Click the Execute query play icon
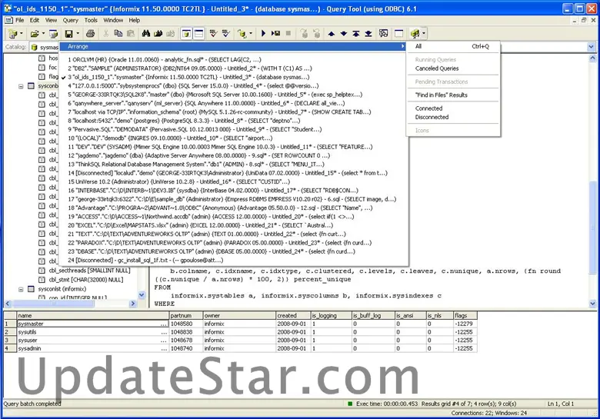Image resolution: width=600 pixels, height=419 pixels. [263, 34]
